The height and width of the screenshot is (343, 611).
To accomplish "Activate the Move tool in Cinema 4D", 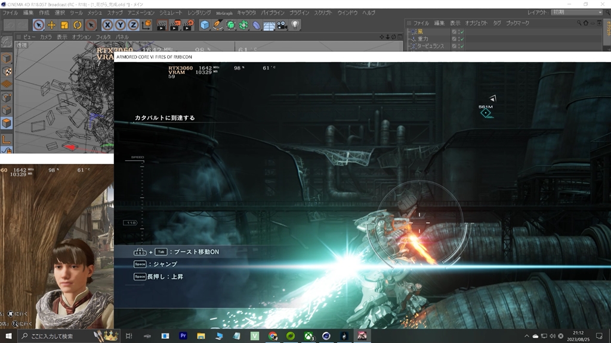I will click(x=51, y=25).
